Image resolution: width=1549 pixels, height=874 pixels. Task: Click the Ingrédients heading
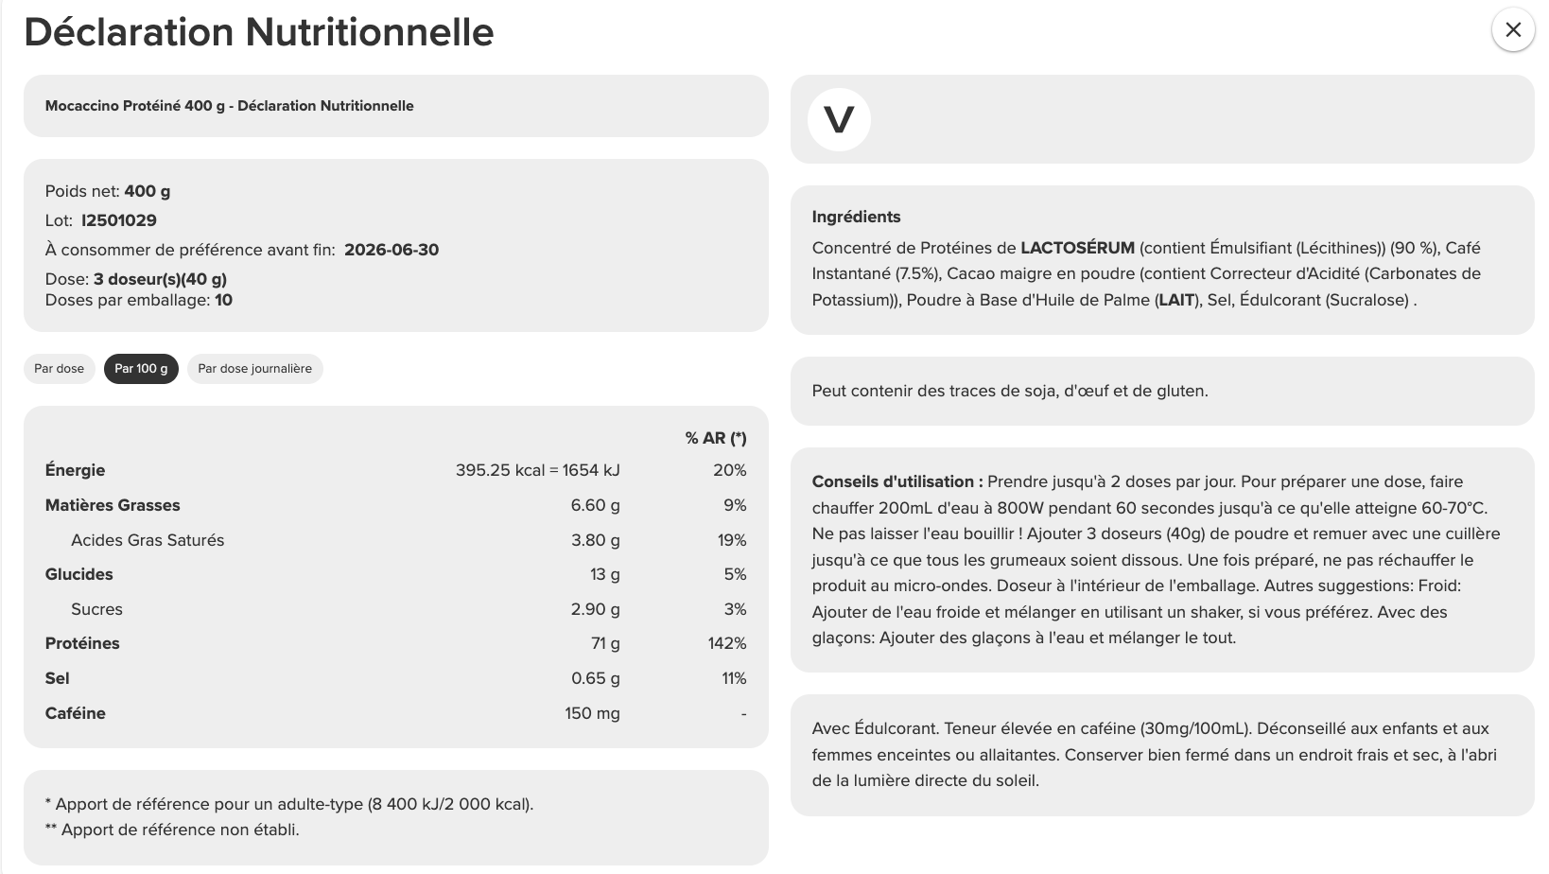(x=856, y=217)
